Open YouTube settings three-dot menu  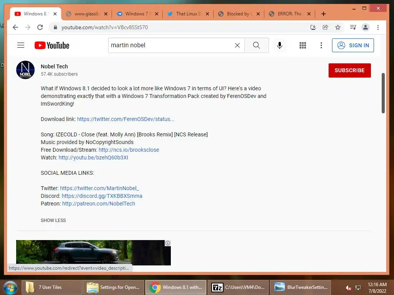[x=321, y=45]
